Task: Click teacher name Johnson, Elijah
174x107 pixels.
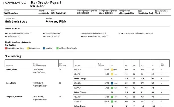Action: pyautogui.click(x=56, y=22)
